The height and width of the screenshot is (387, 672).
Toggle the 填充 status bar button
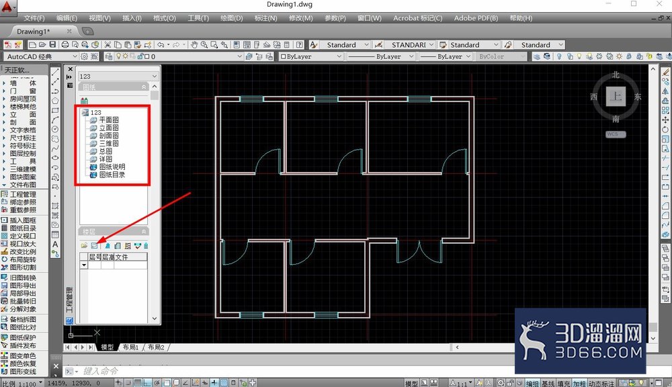coord(564,384)
